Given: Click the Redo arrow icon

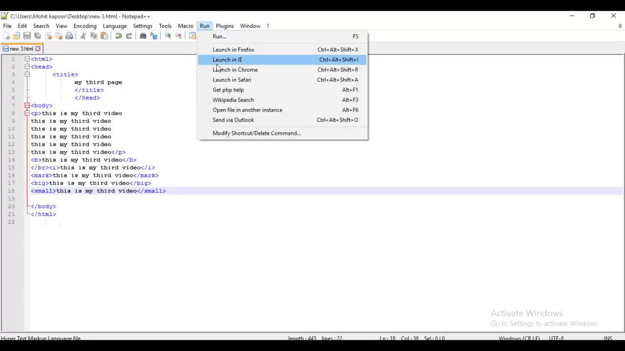Looking at the screenshot, I should (x=129, y=36).
